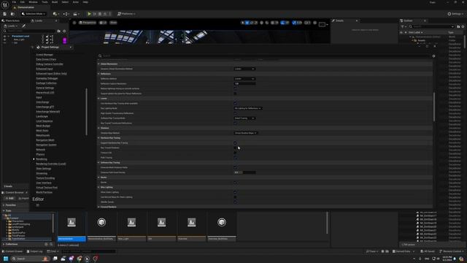The image size is (467, 263).
Task: Open Reflection Method dropdown
Action: point(244,79)
